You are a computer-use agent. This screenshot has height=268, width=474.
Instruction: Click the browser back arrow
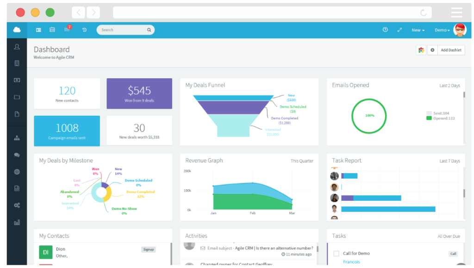[x=78, y=12]
